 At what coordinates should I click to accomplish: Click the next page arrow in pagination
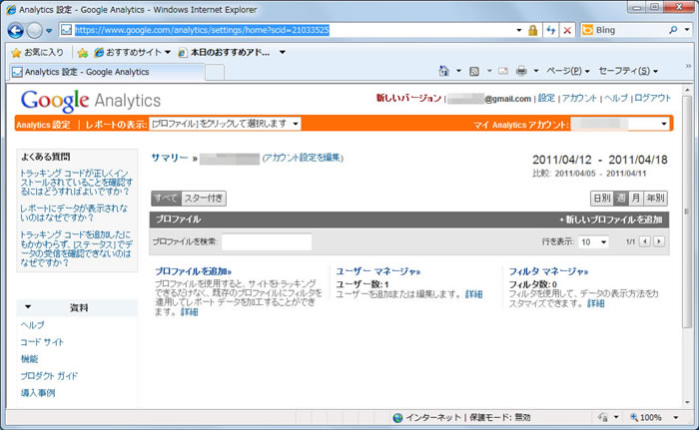point(659,241)
